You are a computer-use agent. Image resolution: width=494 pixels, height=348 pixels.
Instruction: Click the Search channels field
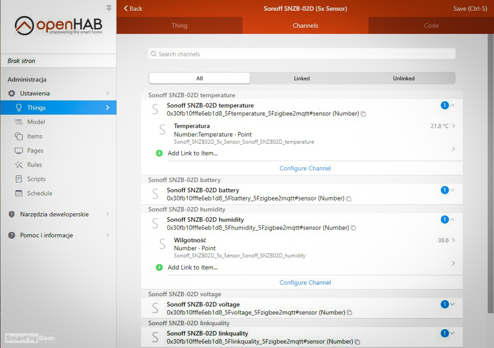click(302, 54)
